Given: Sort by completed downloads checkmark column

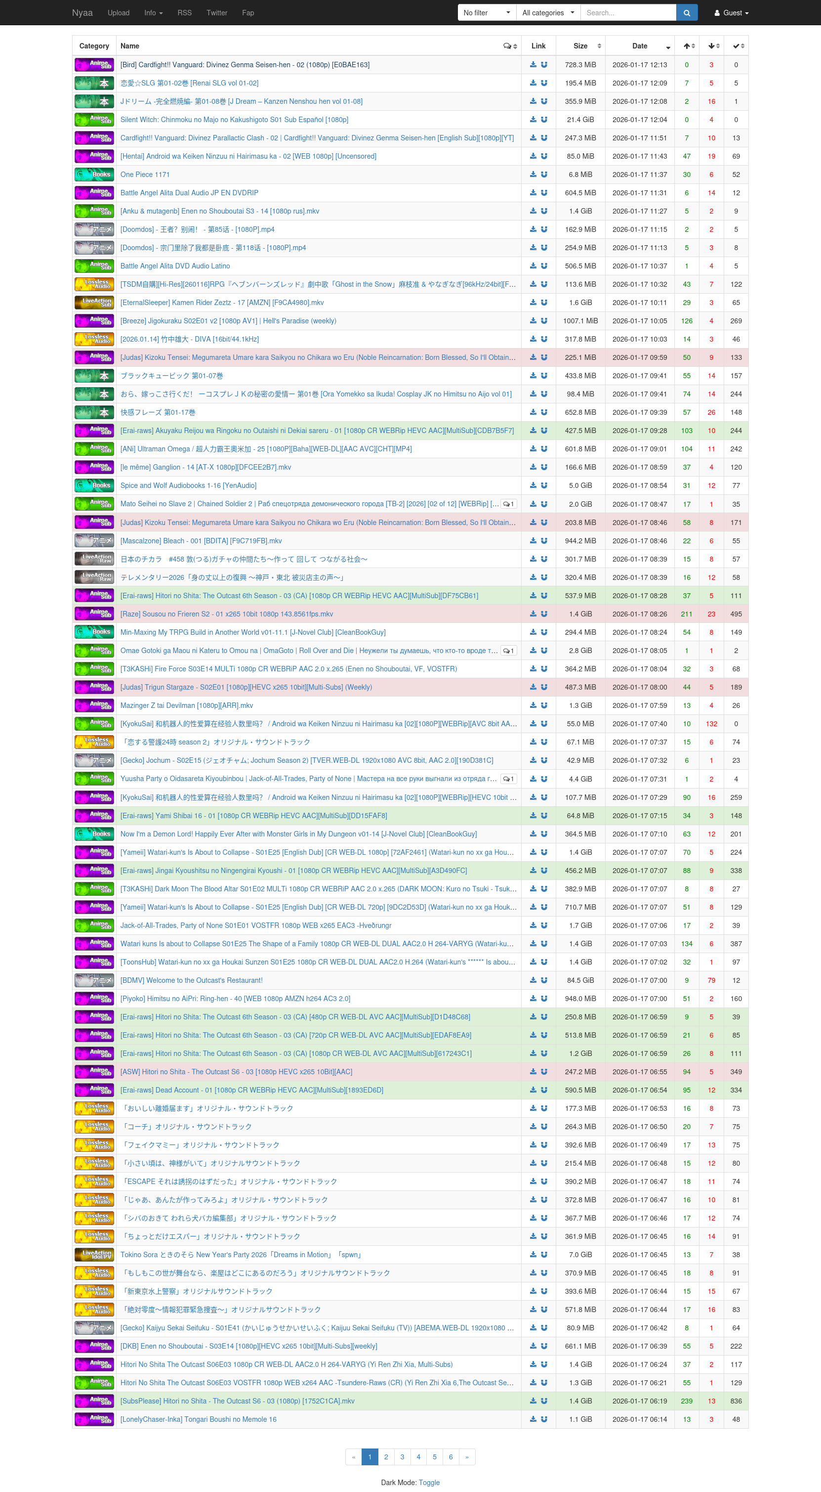Looking at the screenshot, I should click(736, 46).
